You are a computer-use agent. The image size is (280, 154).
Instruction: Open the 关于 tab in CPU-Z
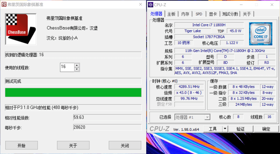[x=247, y=14]
